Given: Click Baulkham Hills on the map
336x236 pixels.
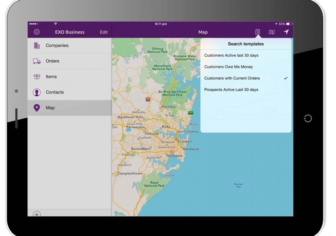Looking at the screenshot, I should click(x=130, y=117).
